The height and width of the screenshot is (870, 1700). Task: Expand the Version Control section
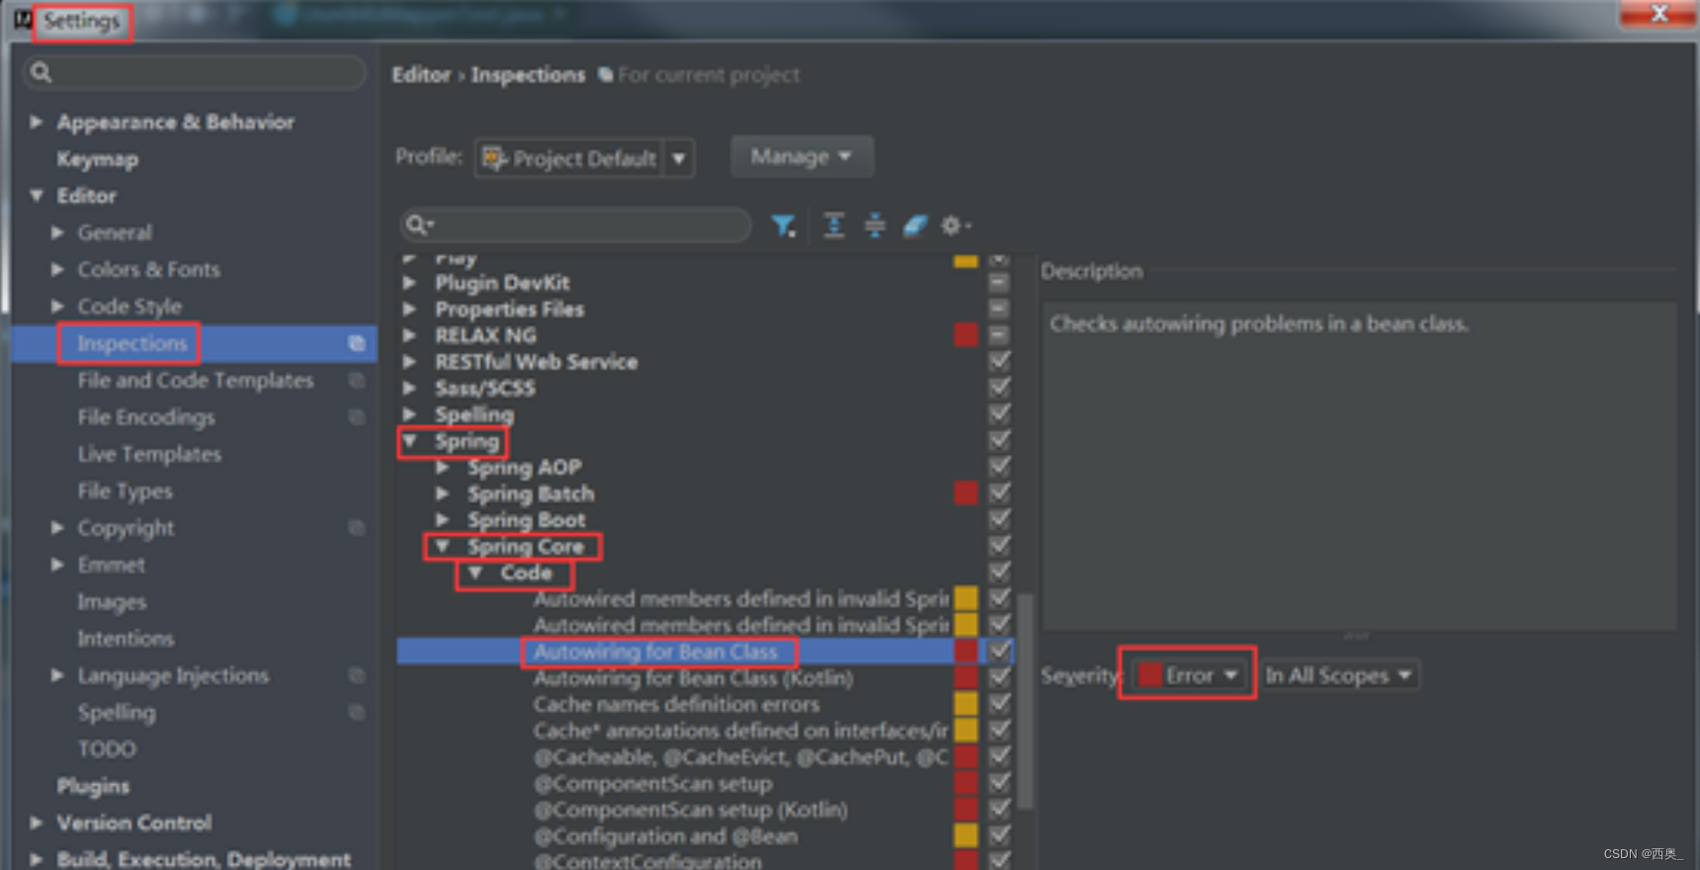click(x=37, y=823)
